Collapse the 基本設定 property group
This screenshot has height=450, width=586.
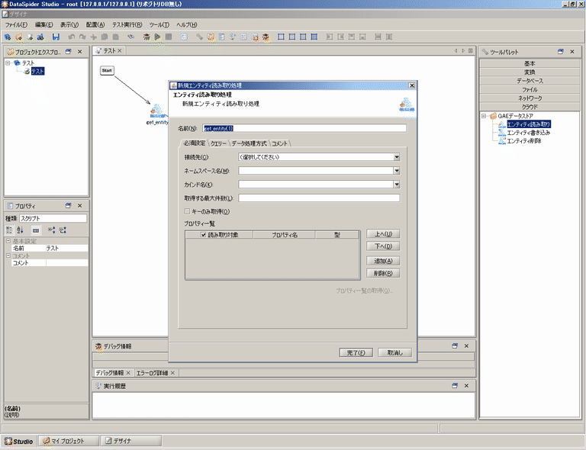pos(8,241)
